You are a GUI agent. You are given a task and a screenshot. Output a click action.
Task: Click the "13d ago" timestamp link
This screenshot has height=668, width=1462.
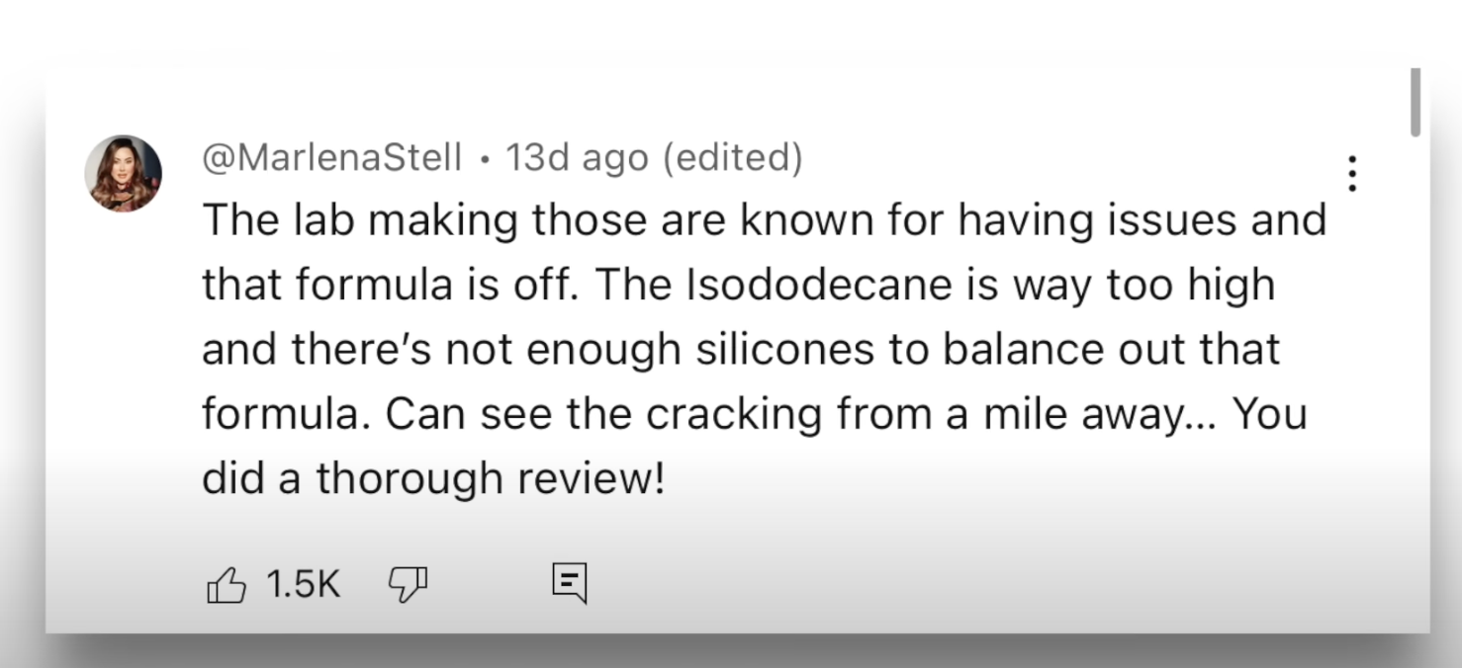pos(577,157)
